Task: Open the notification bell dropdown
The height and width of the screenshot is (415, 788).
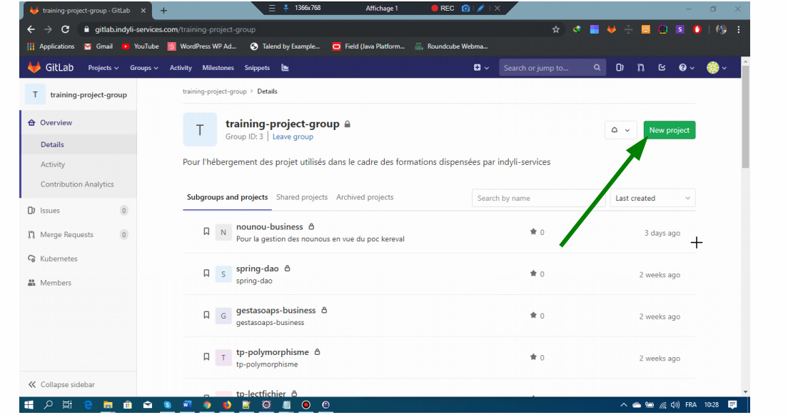Action: pos(620,130)
